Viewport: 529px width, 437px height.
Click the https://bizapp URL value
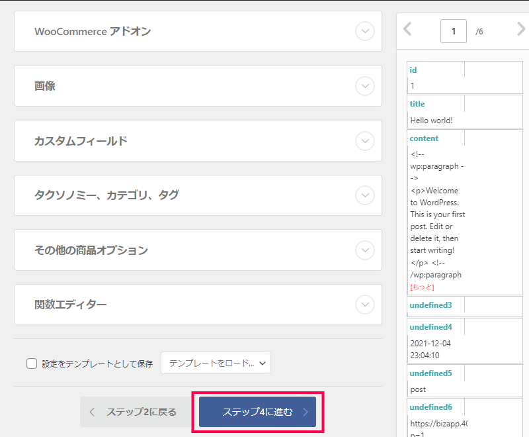pyautogui.click(x=439, y=424)
